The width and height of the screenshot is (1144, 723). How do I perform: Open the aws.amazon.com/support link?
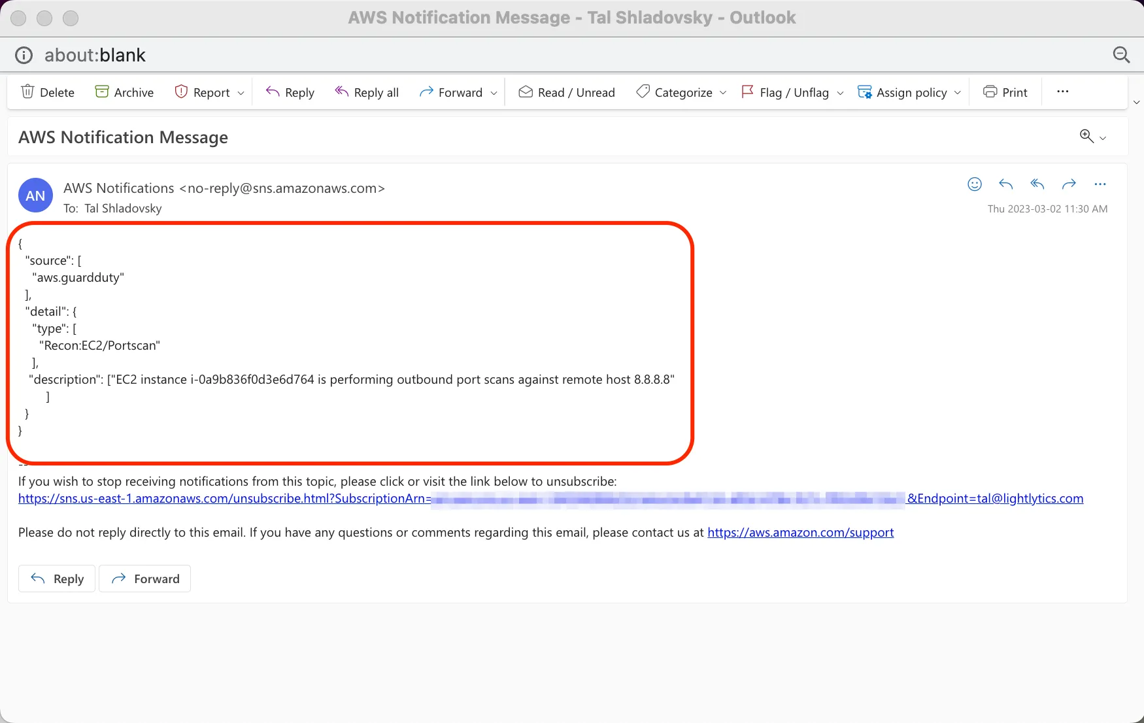point(800,533)
